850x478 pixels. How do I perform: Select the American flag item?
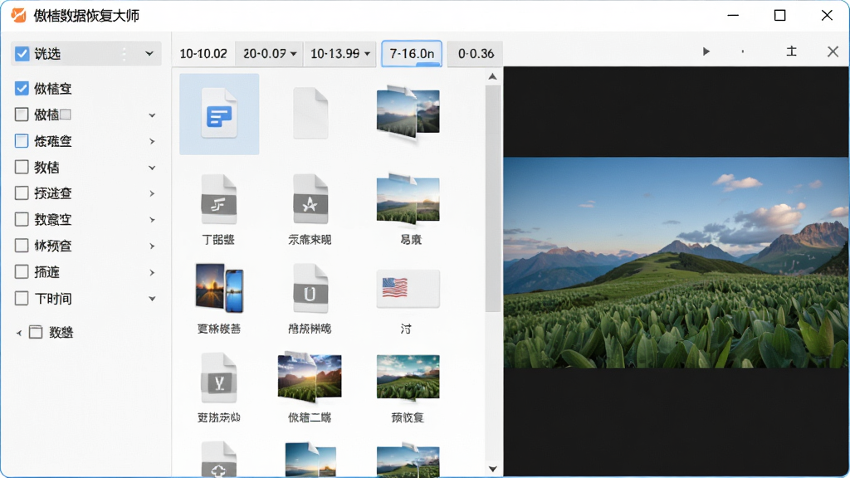[x=408, y=288]
